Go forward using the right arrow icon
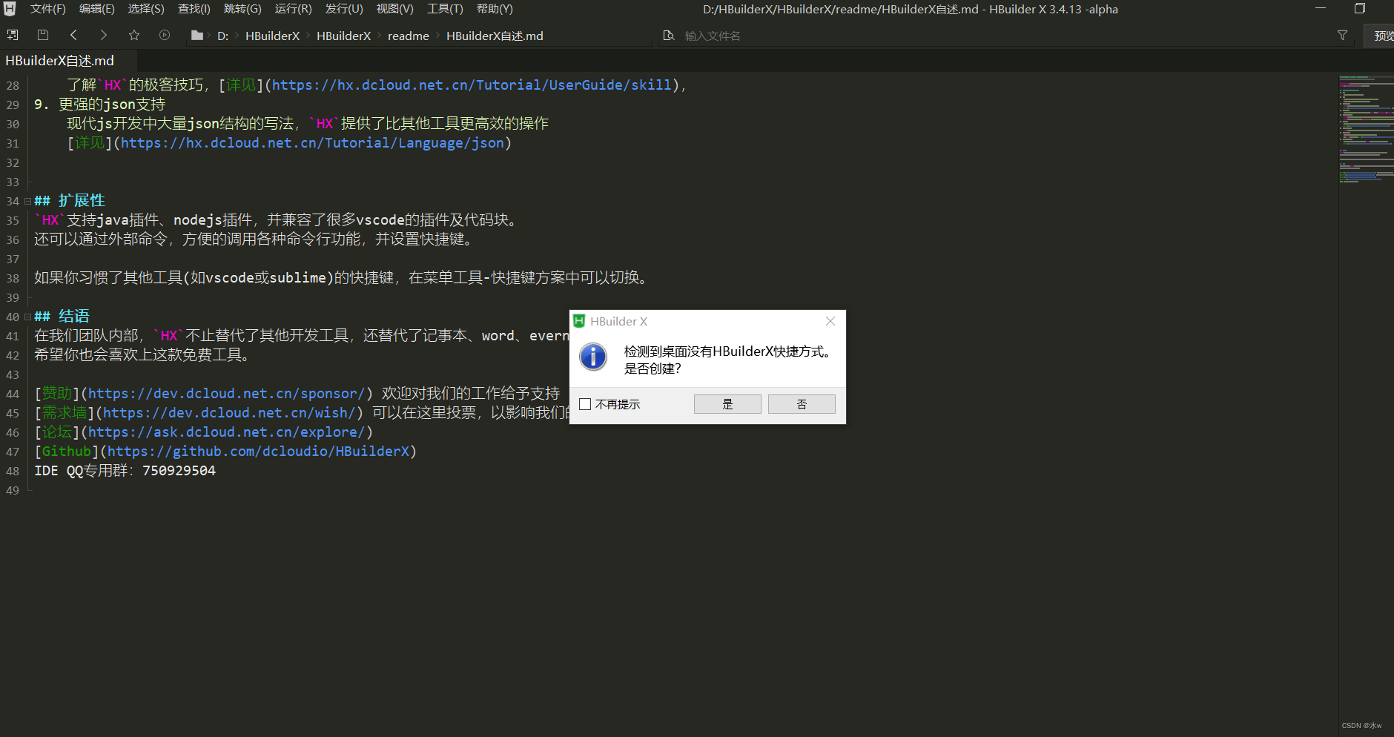This screenshot has height=737, width=1394. (x=104, y=34)
